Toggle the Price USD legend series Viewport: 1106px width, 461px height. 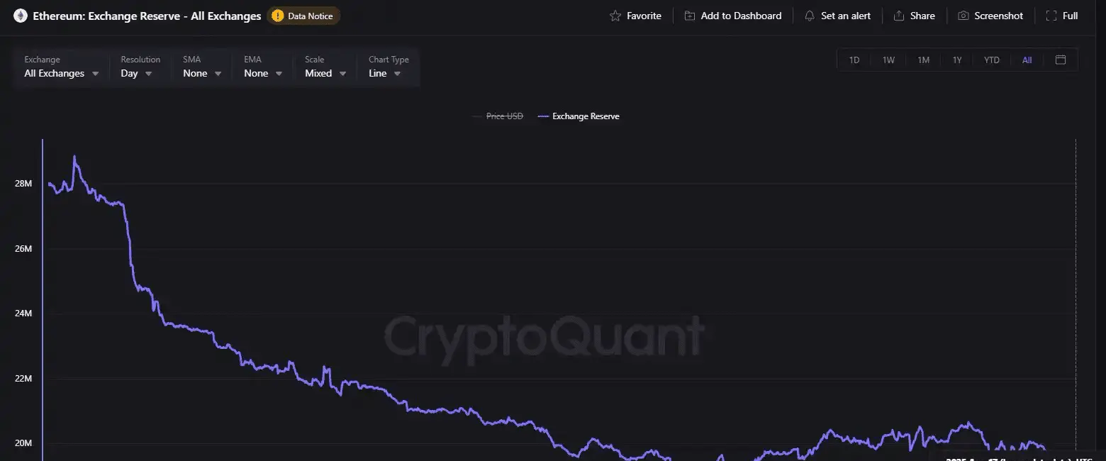coord(498,116)
